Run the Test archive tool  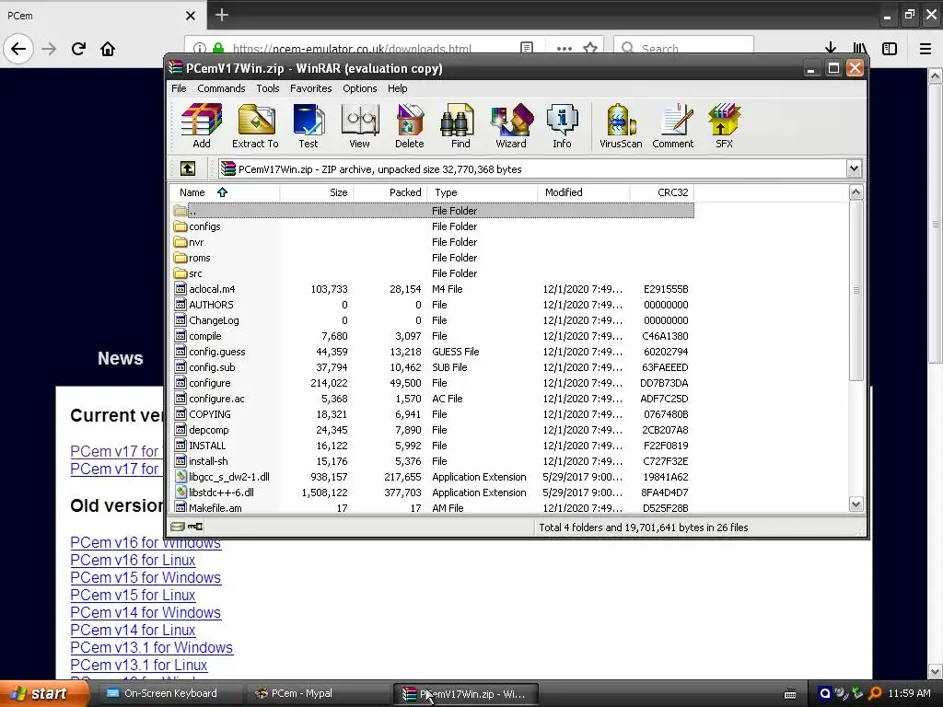(x=309, y=125)
